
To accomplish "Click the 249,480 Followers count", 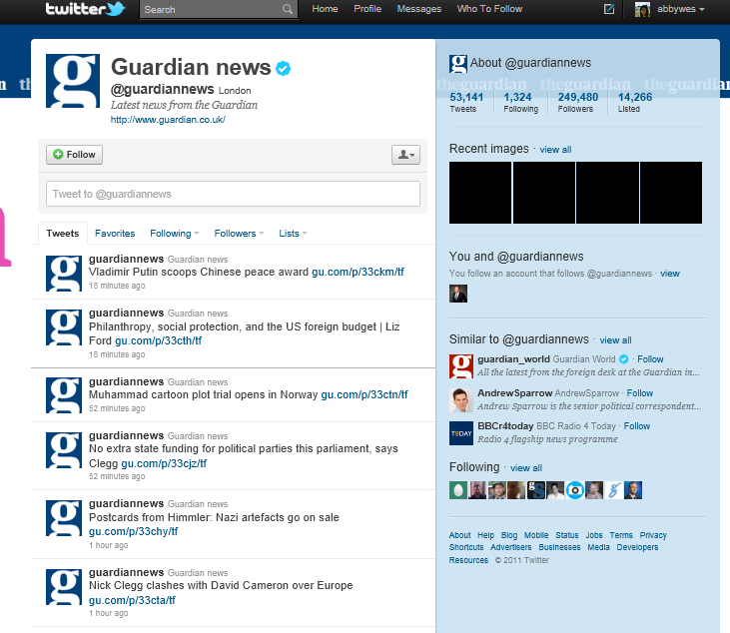I will coord(578,103).
